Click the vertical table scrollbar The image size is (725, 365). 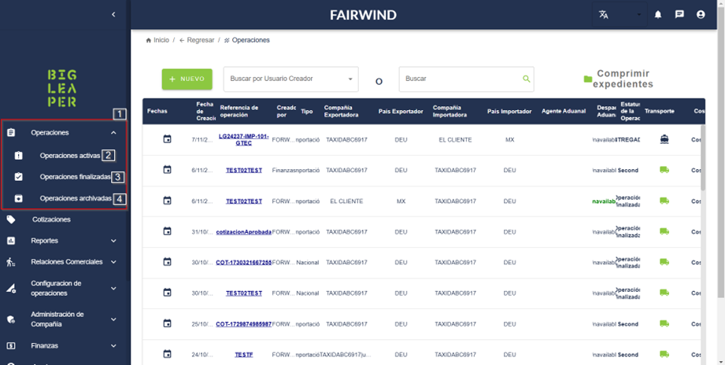(703, 157)
